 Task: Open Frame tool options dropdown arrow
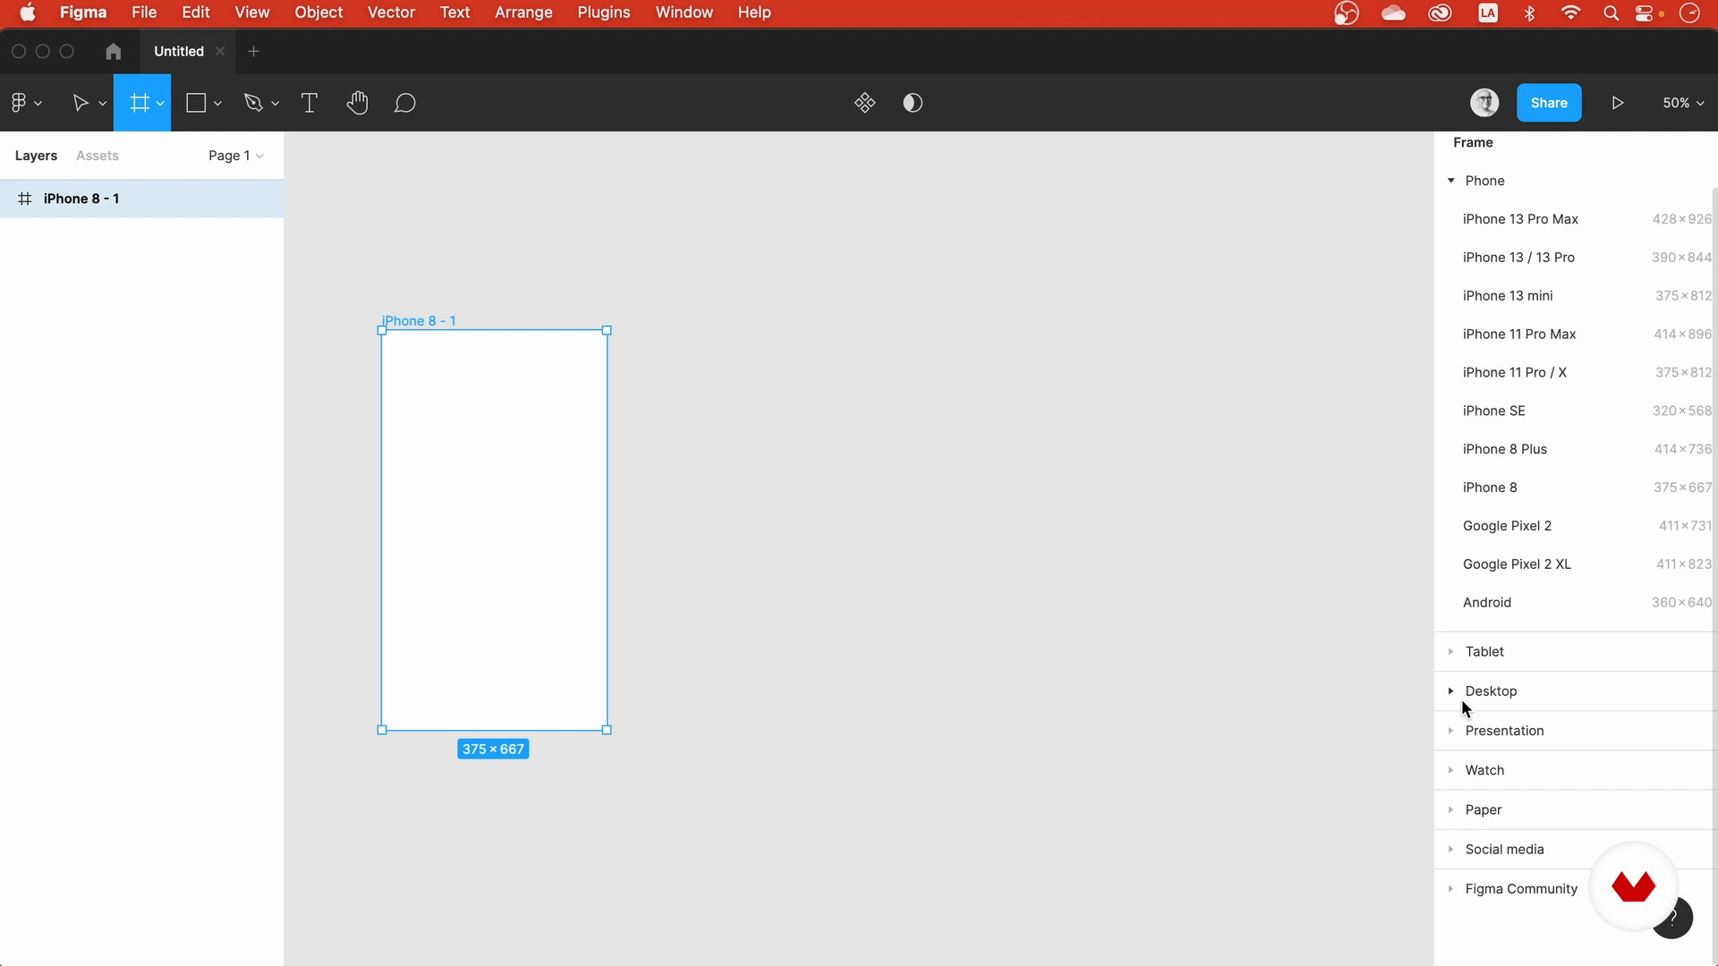click(160, 104)
